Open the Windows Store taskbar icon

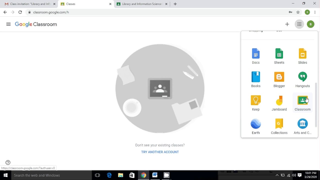click(132, 175)
